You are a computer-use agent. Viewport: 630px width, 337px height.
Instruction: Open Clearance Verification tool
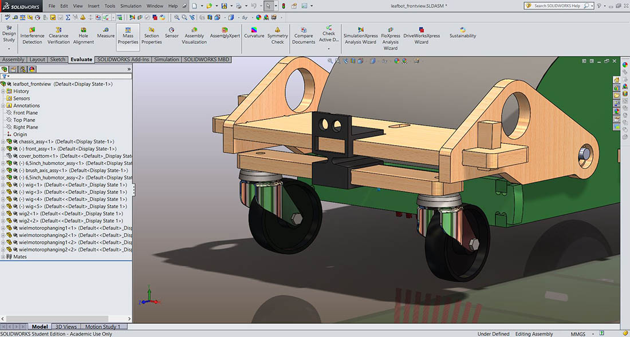tap(58, 35)
